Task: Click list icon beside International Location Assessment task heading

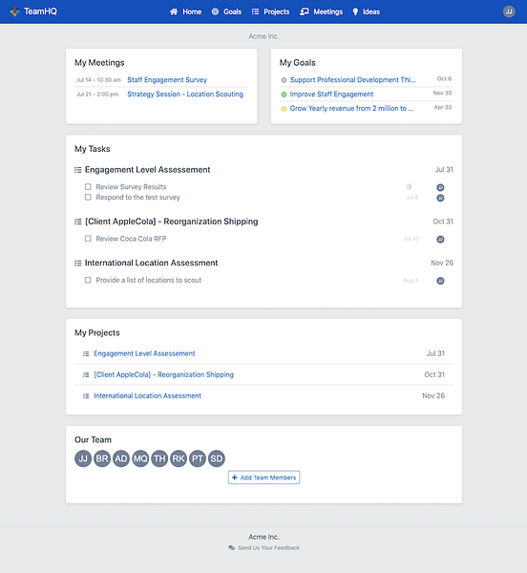Action: (77, 264)
